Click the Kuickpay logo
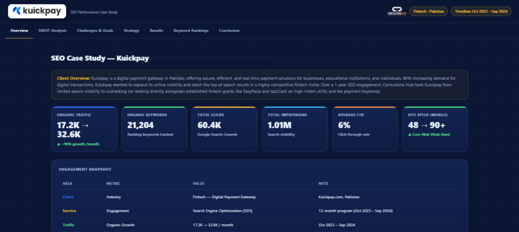 point(37,11)
